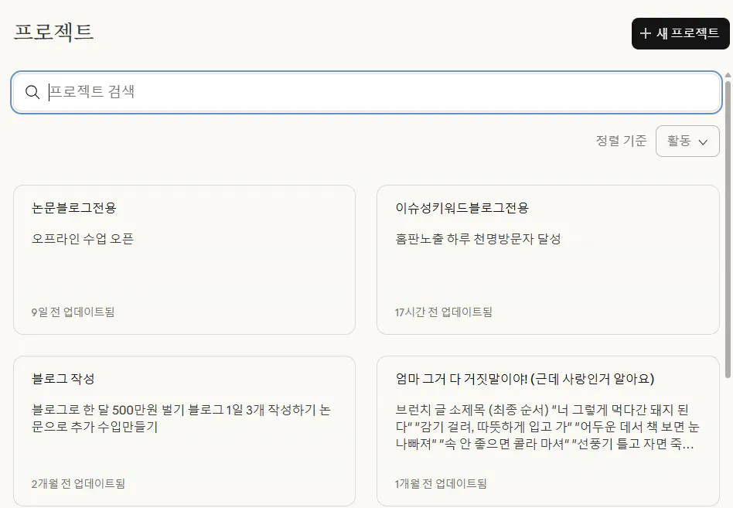Expand the sort options next to 정렬 기준
Viewport: 733px width, 508px height.
click(687, 141)
